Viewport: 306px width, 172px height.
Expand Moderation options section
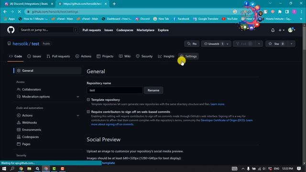(x=48, y=97)
